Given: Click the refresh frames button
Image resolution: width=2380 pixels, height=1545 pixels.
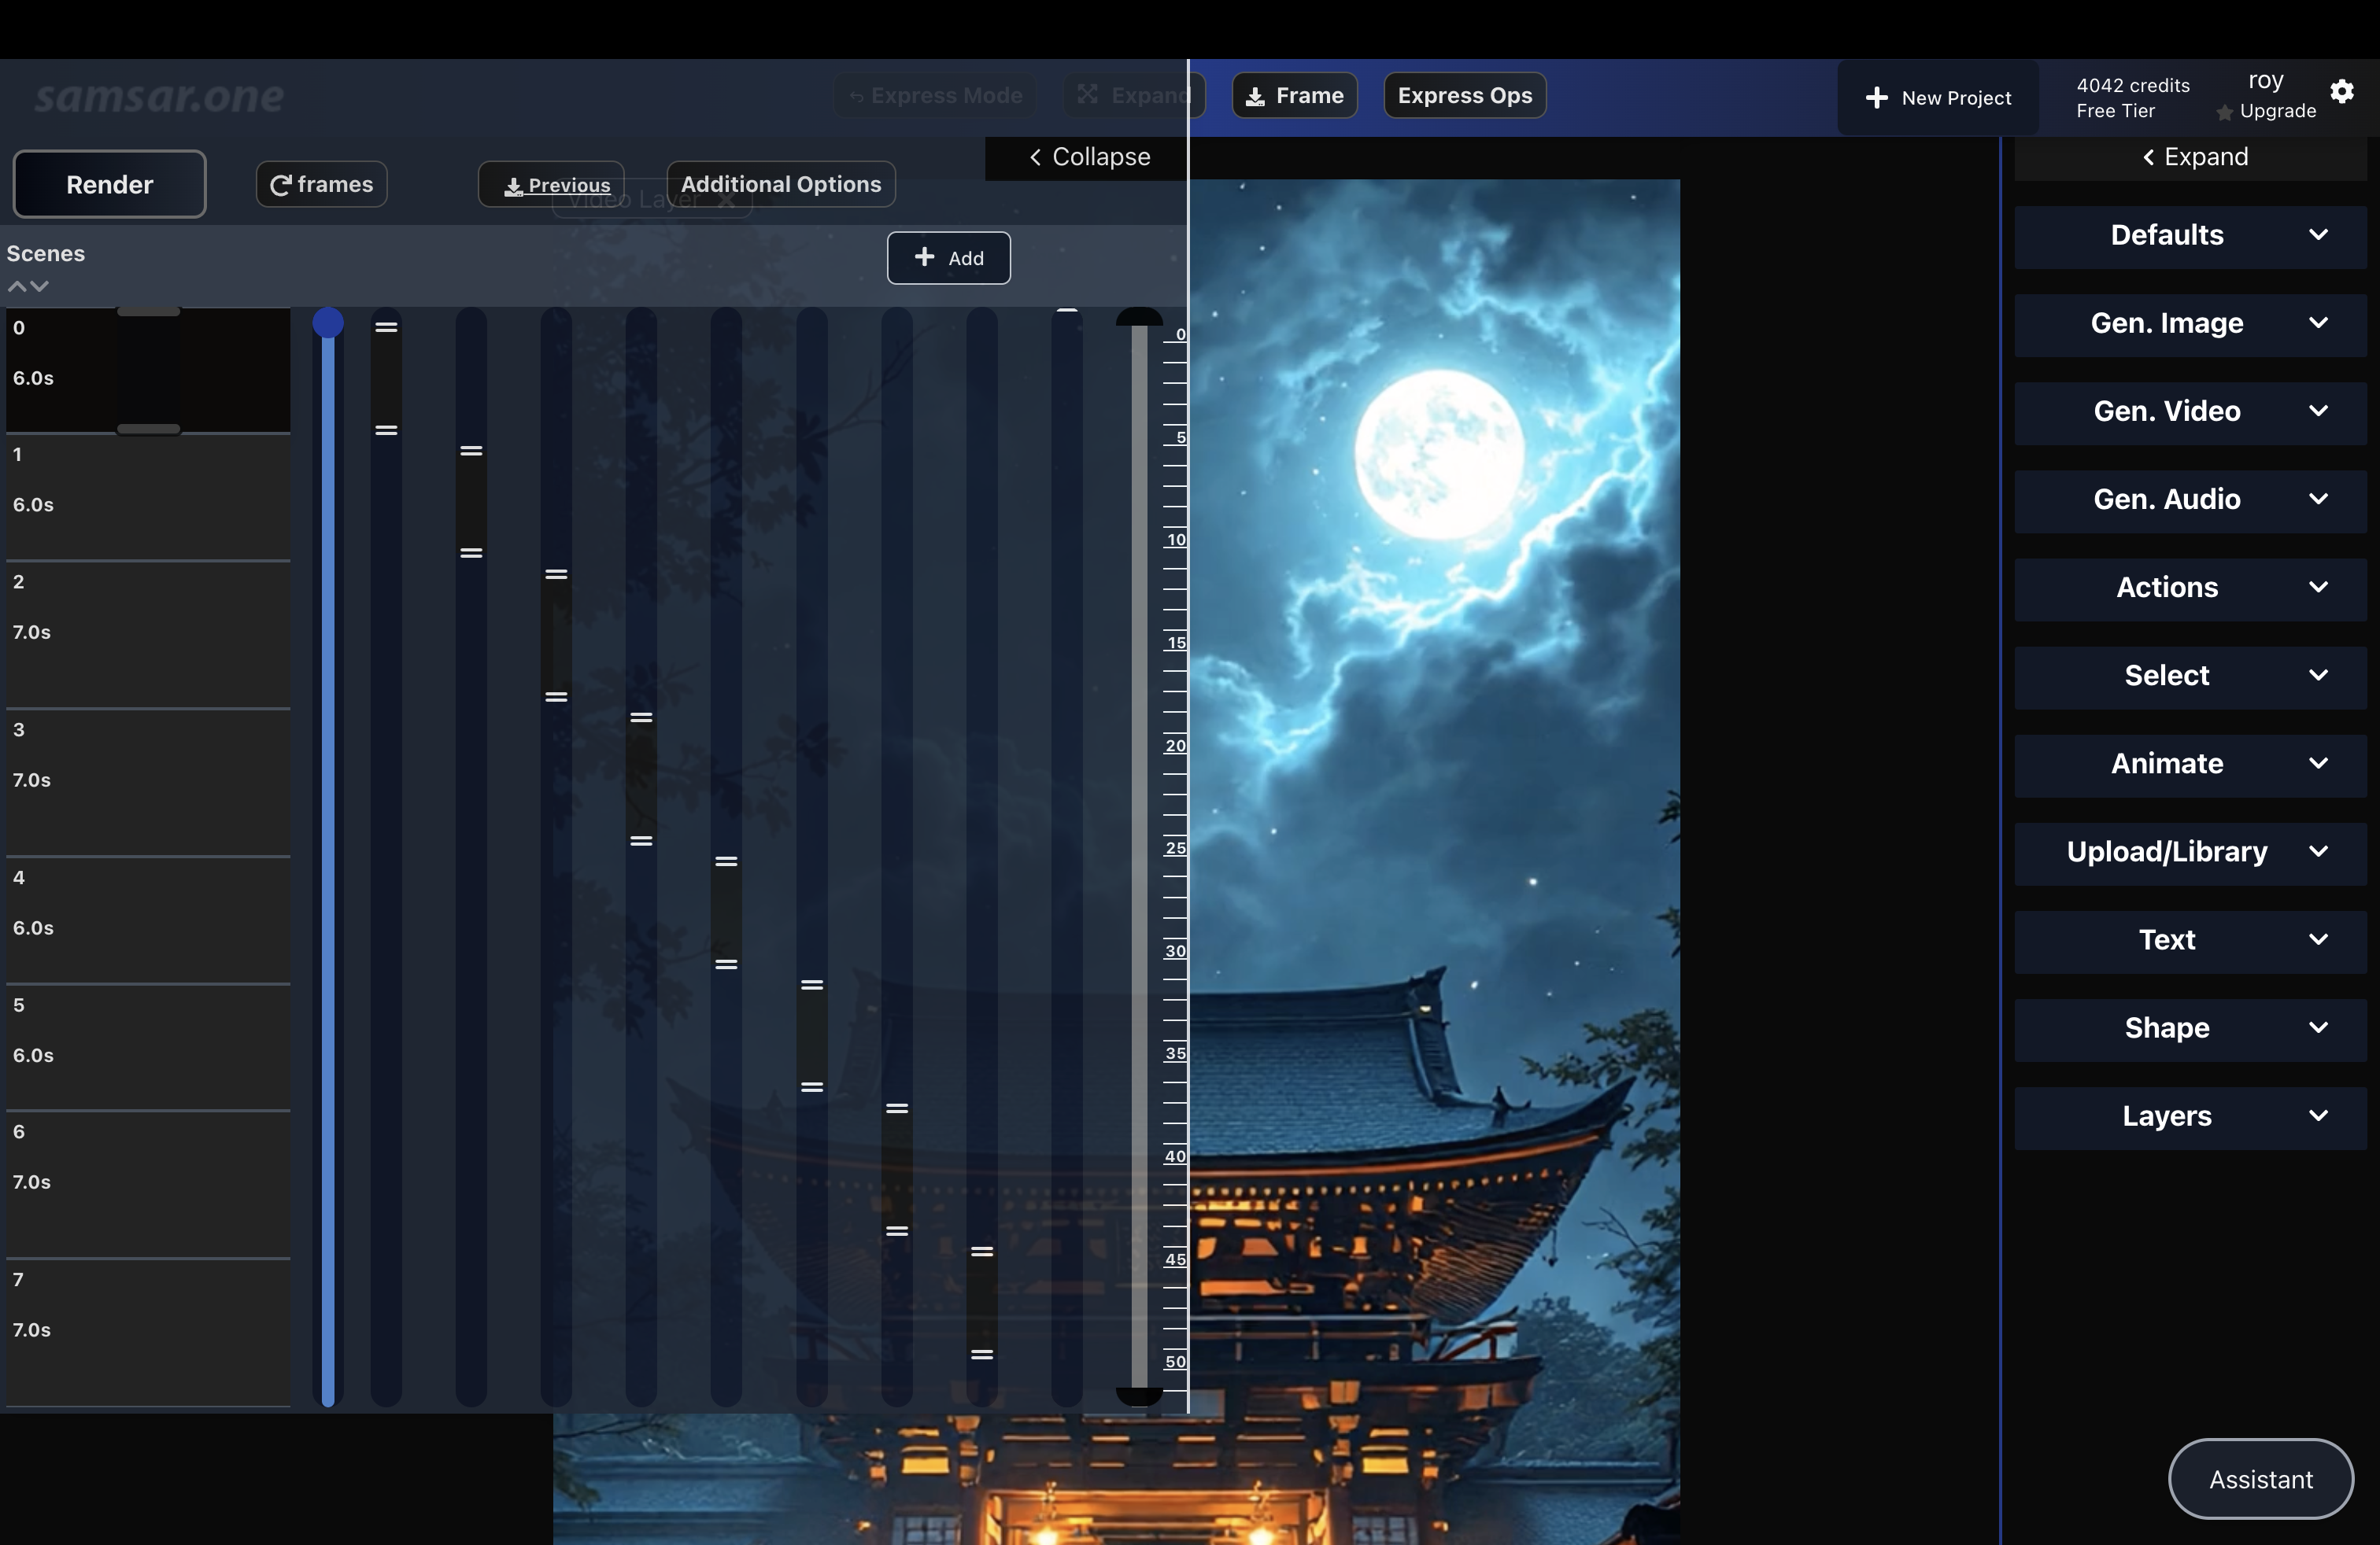Looking at the screenshot, I should point(321,184).
